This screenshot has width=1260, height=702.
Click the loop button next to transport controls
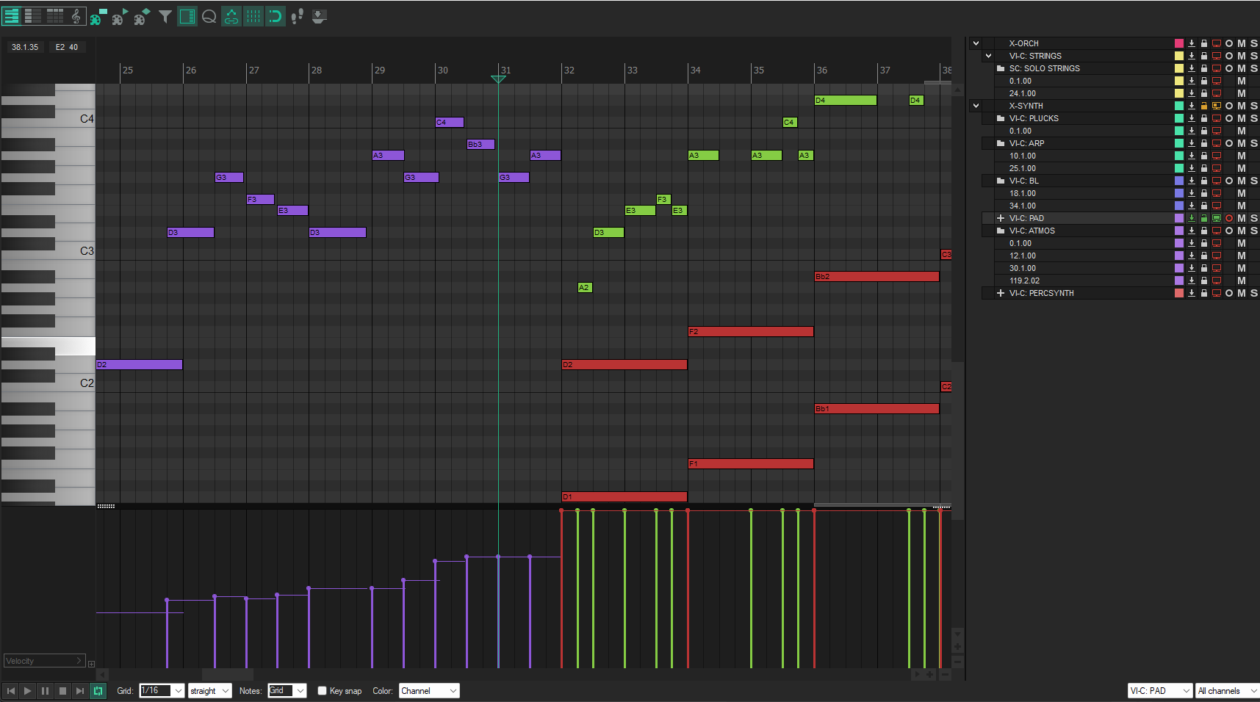(x=98, y=690)
